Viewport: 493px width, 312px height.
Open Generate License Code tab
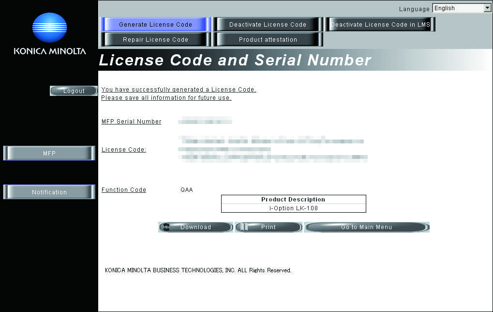(155, 25)
